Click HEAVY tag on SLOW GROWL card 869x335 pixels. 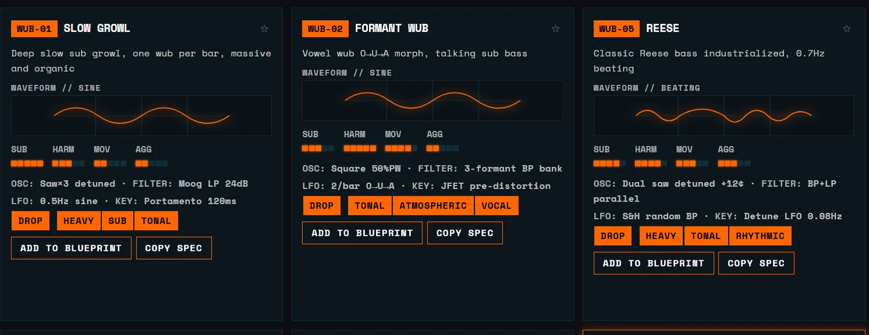pos(79,221)
